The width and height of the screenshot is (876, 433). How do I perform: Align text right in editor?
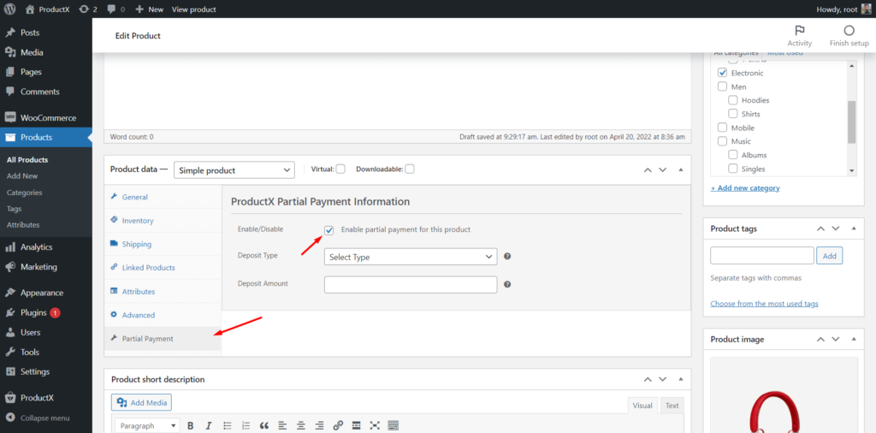(x=319, y=426)
